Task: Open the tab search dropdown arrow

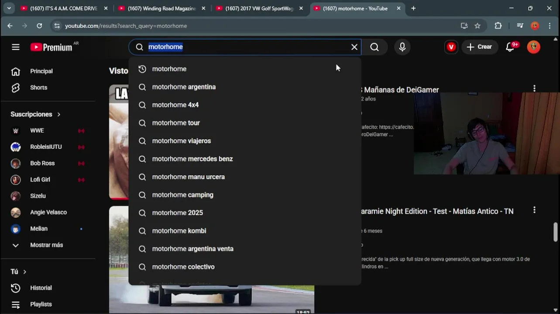Action: click(9, 8)
